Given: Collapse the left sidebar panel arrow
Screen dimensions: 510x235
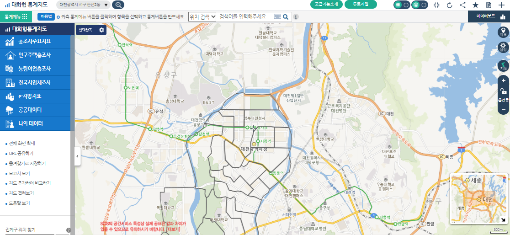Looking at the screenshot, I should tap(77, 156).
